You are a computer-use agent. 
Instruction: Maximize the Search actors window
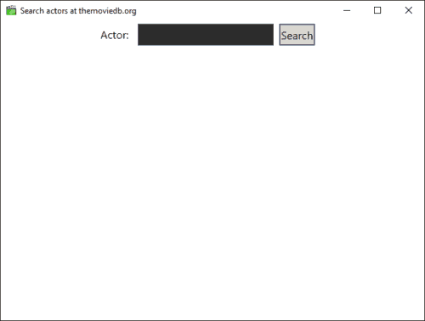tap(377, 10)
